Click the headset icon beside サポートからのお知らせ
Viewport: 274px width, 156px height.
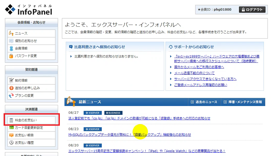pyautogui.click(x=170, y=47)
